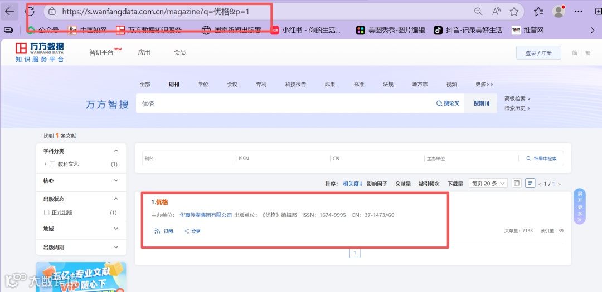Expand the 教科文艺 tree arrow
Image resolution: width=602 pixels, height=292 pixels.
tap(46, 164)
